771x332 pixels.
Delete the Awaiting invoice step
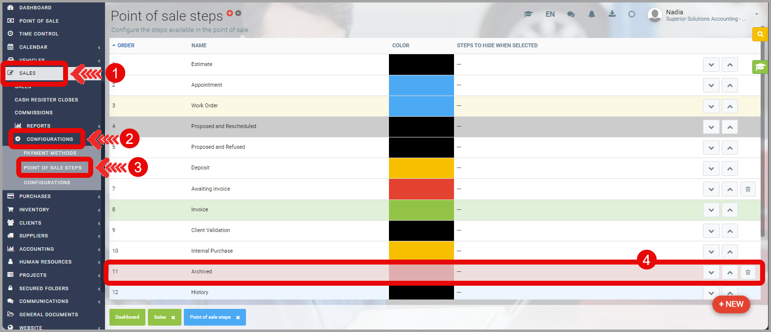(748, 189)
